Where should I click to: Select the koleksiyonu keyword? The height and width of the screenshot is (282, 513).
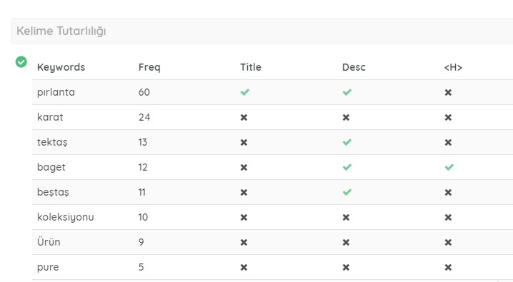[66, 217]
